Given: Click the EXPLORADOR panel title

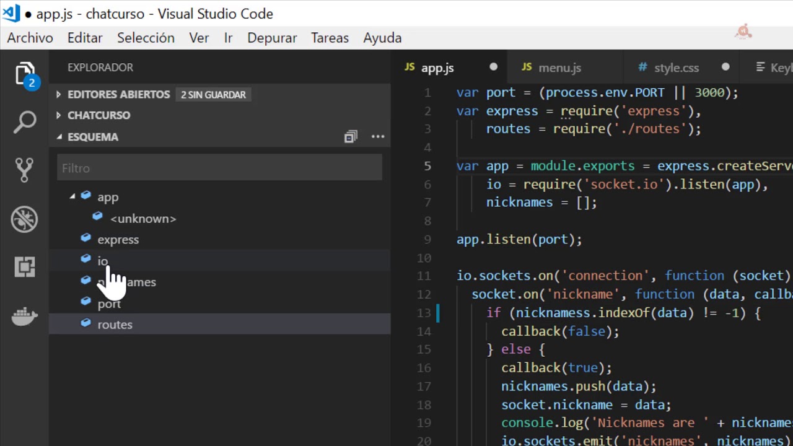Looking at the screenshot, I should coord(100,68).
